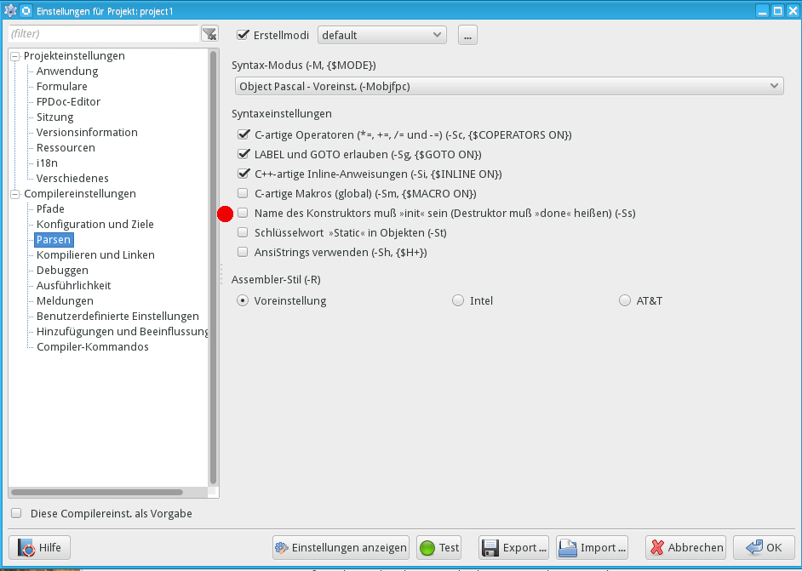Click into the filter text field
This screenshot has height=571, width=802.
click(102, 34)
